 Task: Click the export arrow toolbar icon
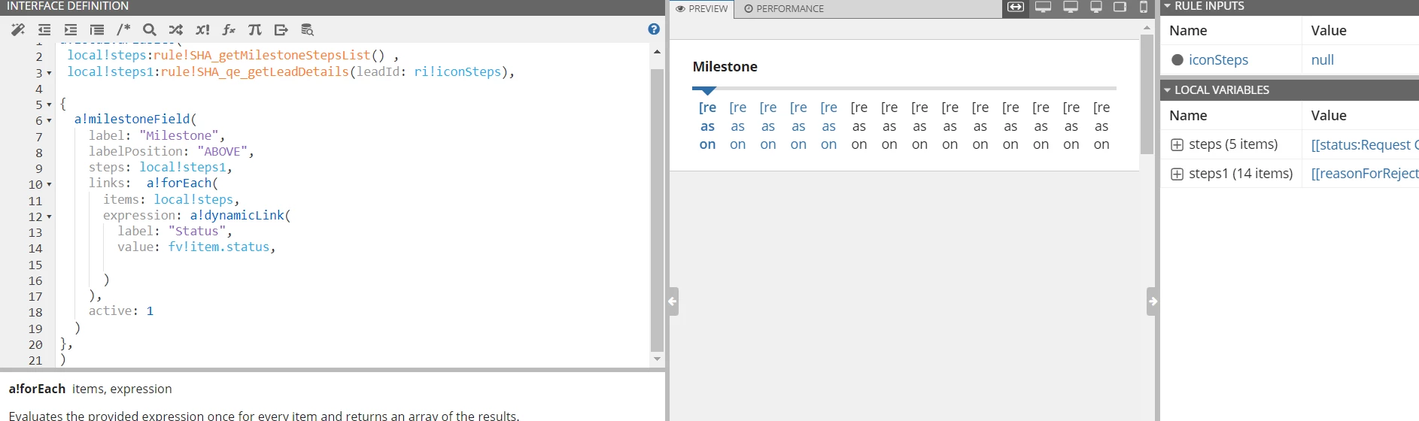point(281,30)
